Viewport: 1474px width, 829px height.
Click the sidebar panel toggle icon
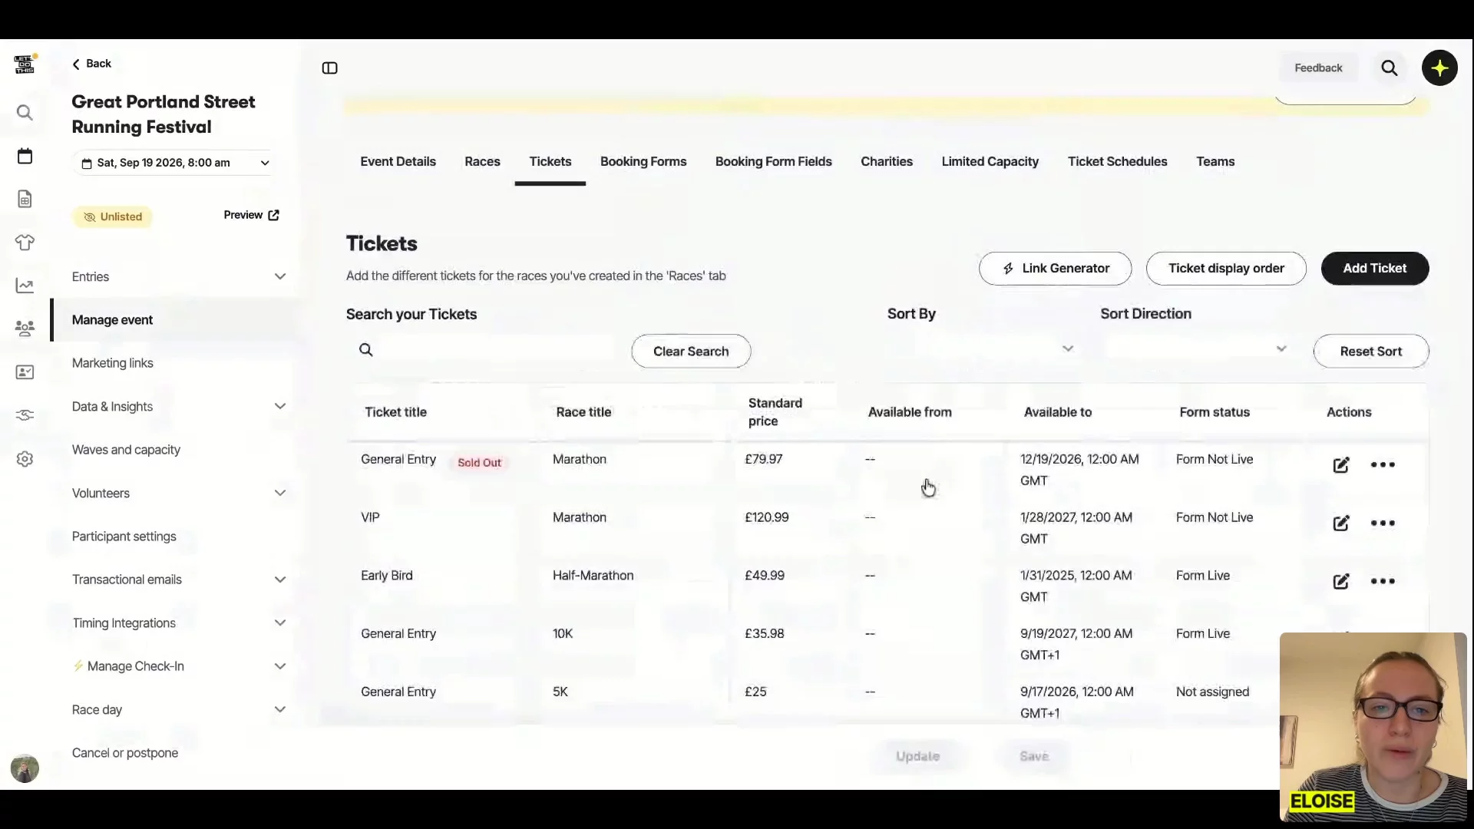(329, 68)
